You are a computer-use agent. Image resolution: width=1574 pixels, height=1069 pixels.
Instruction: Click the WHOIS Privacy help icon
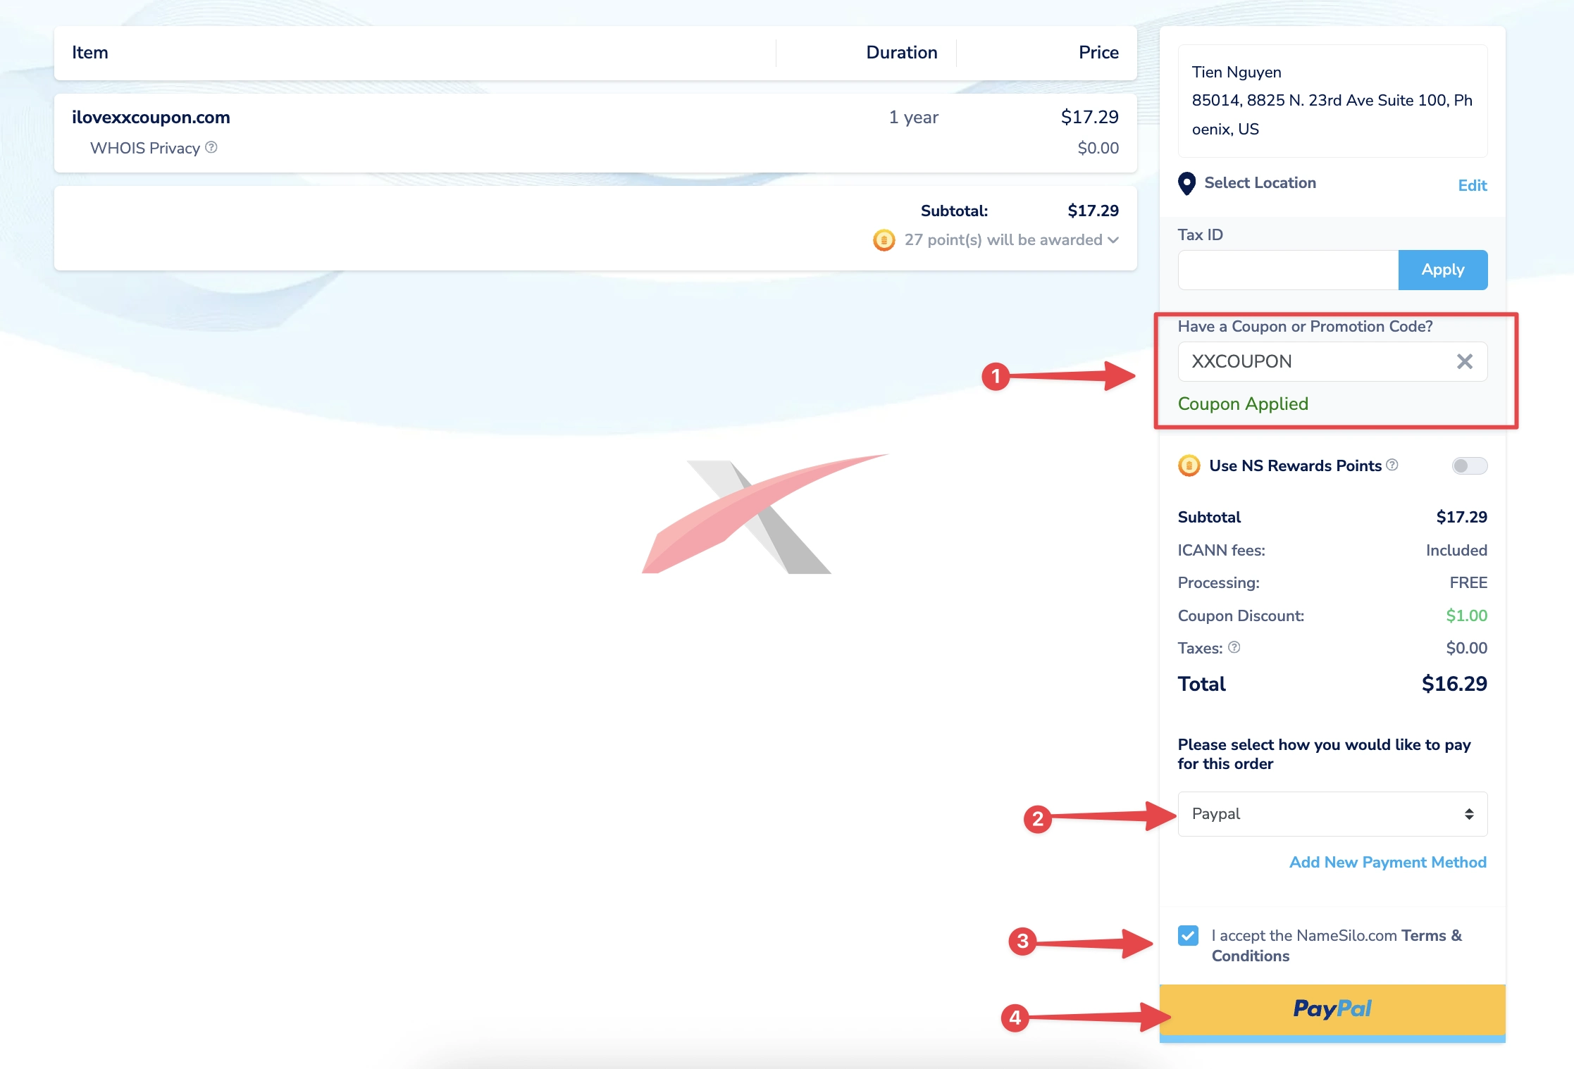[211, 147]
